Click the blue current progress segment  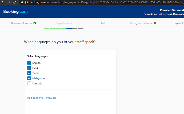[x=69, y=28]
